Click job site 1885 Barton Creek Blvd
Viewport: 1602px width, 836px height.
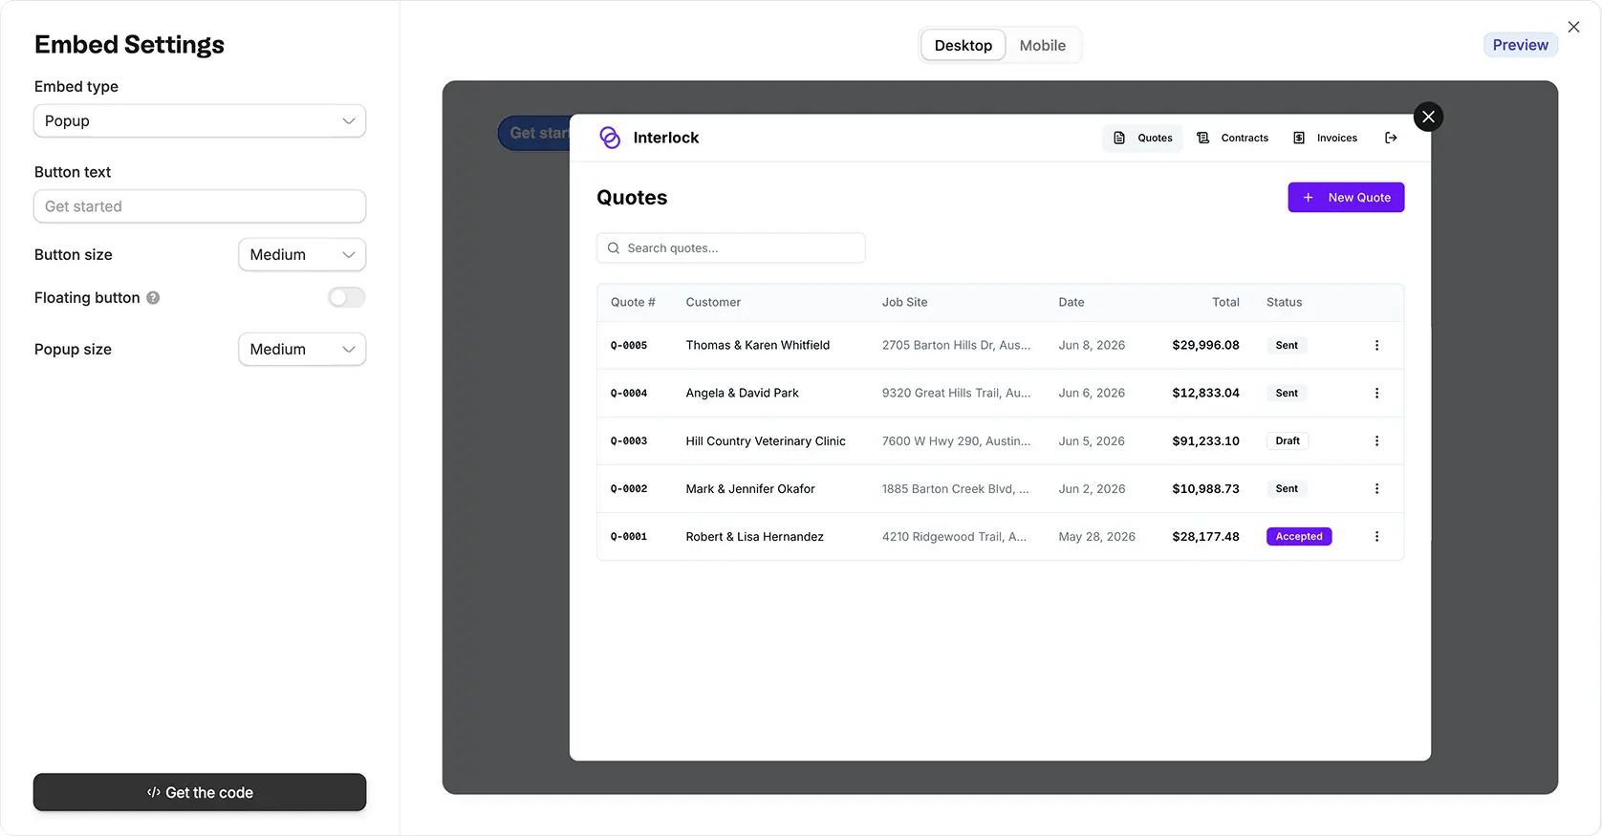click(955, 488)
